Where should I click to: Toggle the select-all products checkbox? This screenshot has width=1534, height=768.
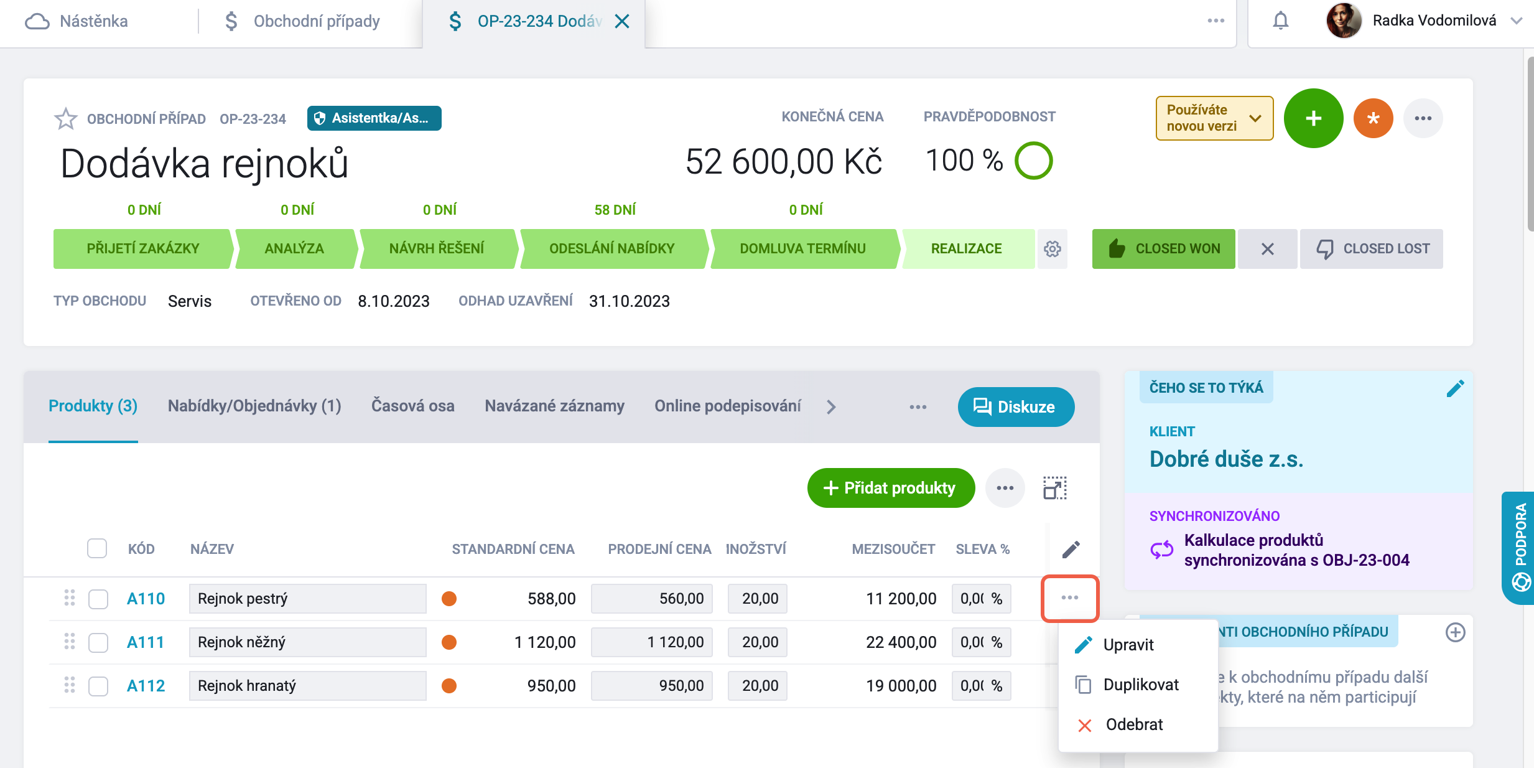coord(97,548)
